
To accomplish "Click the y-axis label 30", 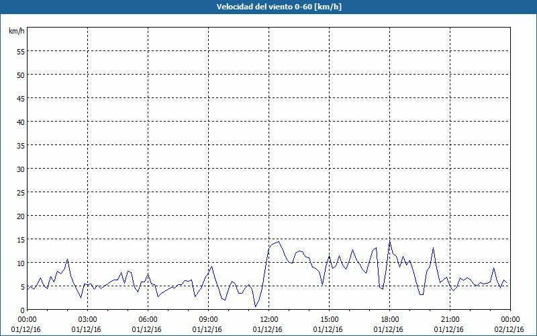I will (21, 169).
